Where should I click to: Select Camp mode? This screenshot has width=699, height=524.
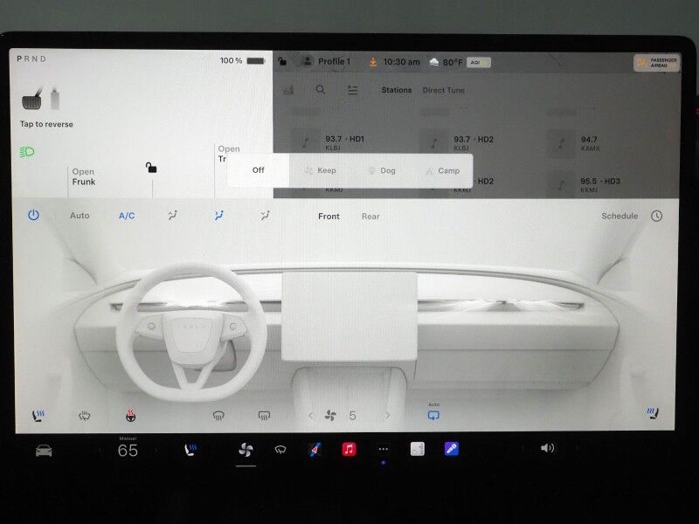[x=443, y=170]
